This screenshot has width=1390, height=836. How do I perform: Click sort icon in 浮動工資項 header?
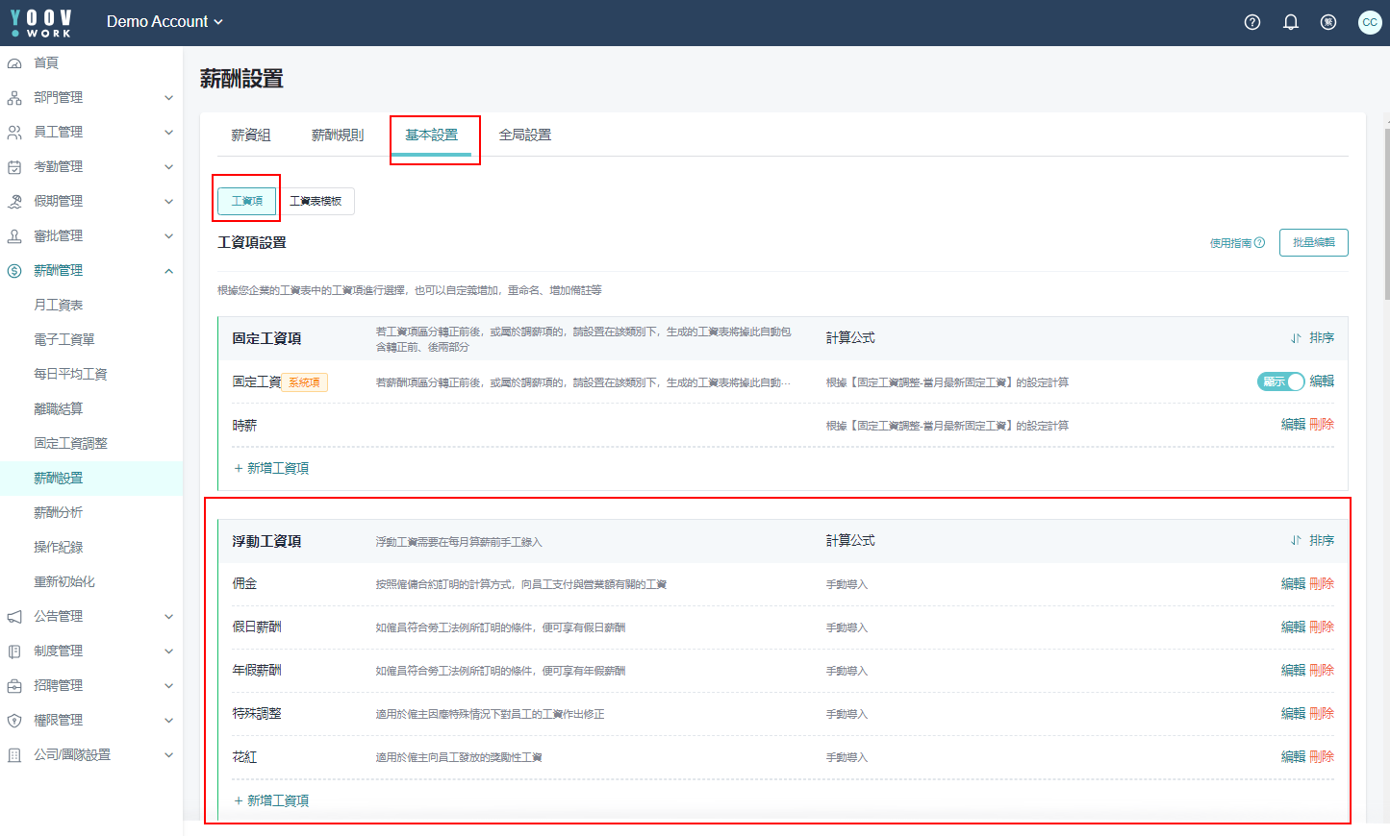pyautogui.click(x=1296, y=541)
